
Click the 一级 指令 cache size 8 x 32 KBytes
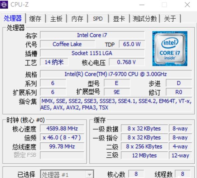tap(144, 137)
